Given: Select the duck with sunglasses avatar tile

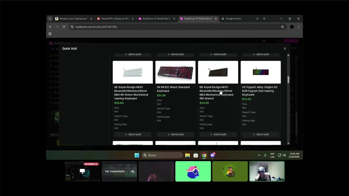Looking at the screenshot, I should [x=230, y=171].
